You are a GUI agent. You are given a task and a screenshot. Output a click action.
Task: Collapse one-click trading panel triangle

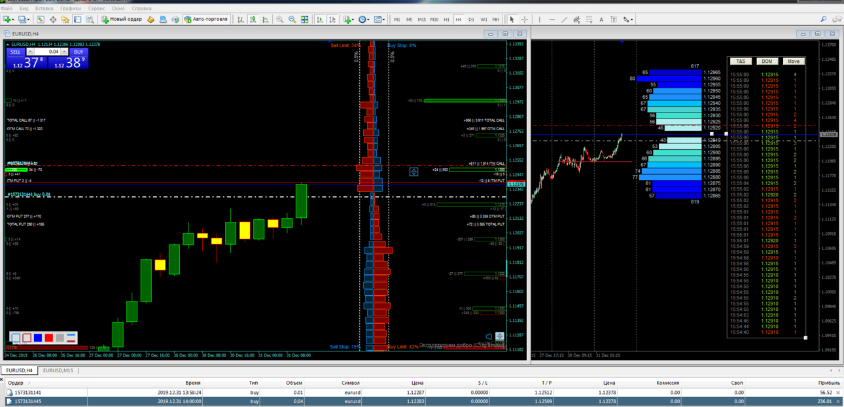click(x=8, y=44)
